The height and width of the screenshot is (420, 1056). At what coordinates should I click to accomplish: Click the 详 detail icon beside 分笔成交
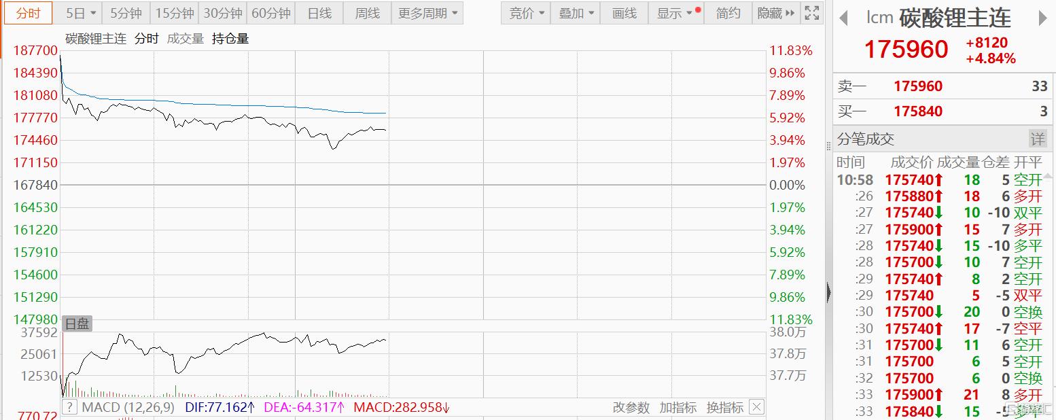coord(1038,139)
